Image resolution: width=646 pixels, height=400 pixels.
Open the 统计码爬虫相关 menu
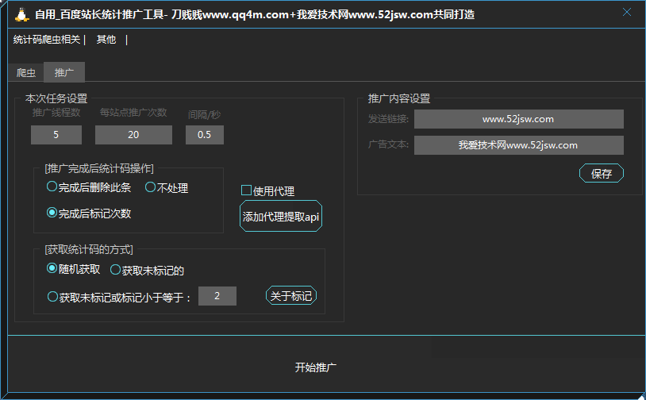(47, 40)
